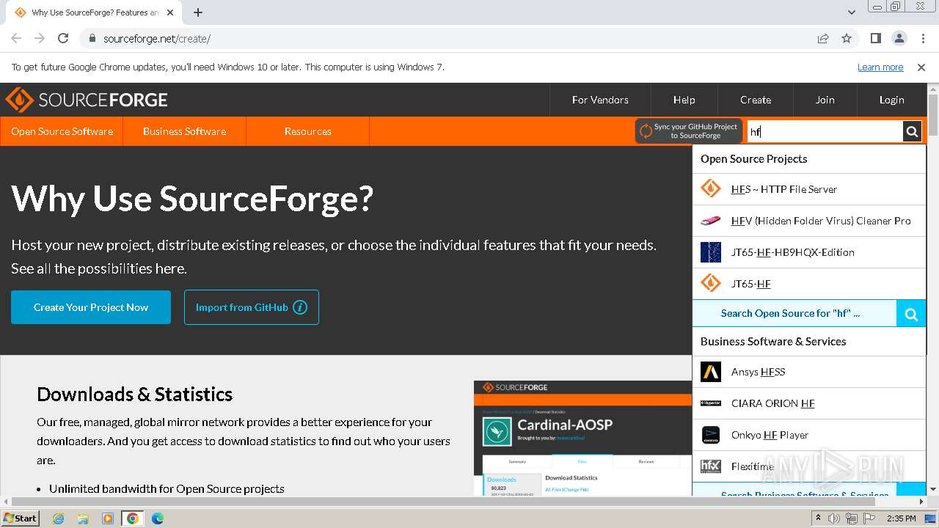The image size is (939, 528).
Task: Click the CIARA ORION HF logo icon
Action: point(710,403)
